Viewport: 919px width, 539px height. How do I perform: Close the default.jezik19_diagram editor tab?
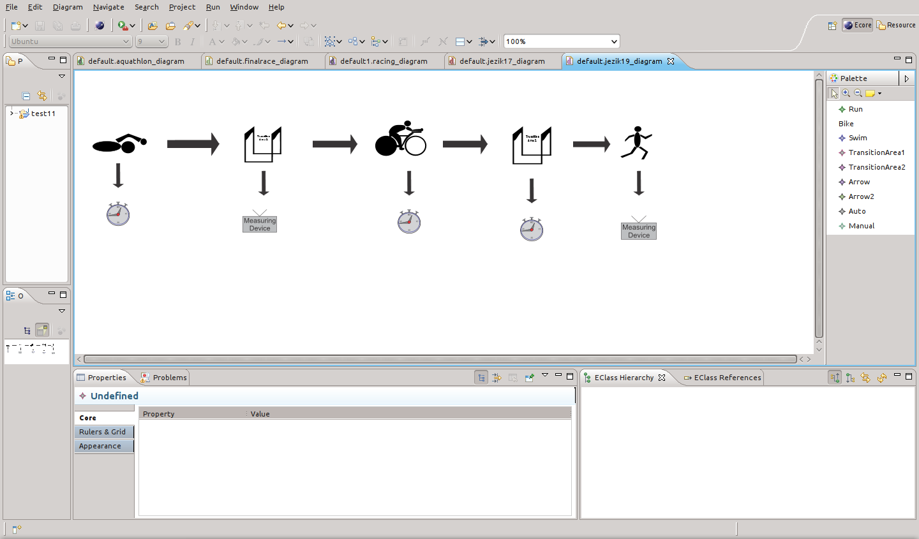point(671,61)
